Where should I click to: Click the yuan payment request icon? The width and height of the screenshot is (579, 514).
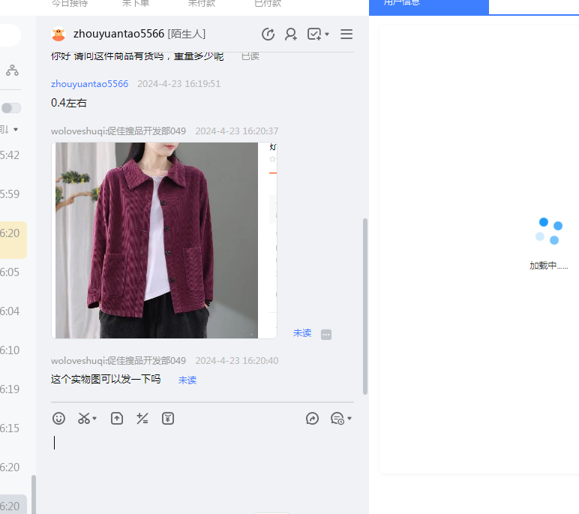pos(168,419)
